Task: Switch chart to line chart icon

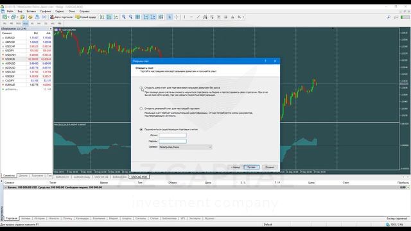Action: (x=116, y=17)
